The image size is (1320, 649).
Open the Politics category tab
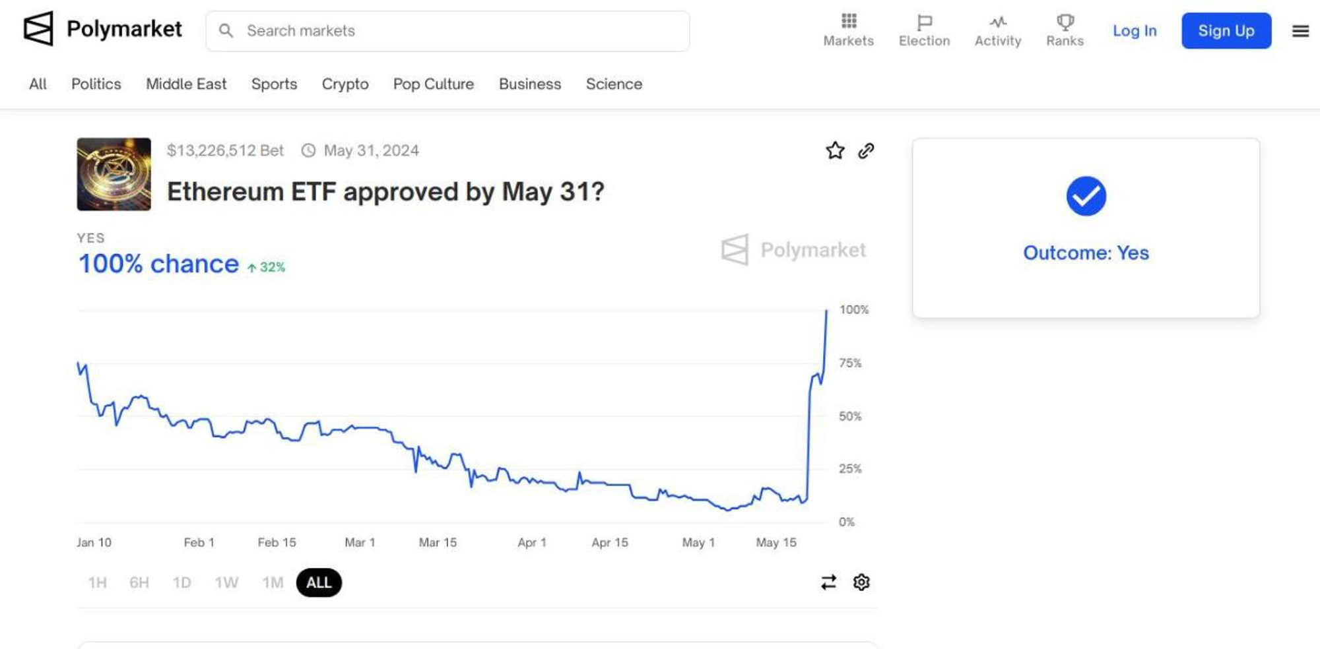click(x=96, y=84)
